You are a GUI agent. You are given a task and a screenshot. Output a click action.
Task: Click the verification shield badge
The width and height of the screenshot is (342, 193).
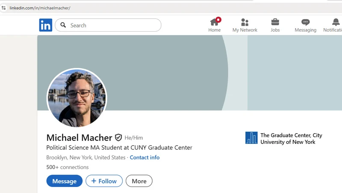pos(118,137)
